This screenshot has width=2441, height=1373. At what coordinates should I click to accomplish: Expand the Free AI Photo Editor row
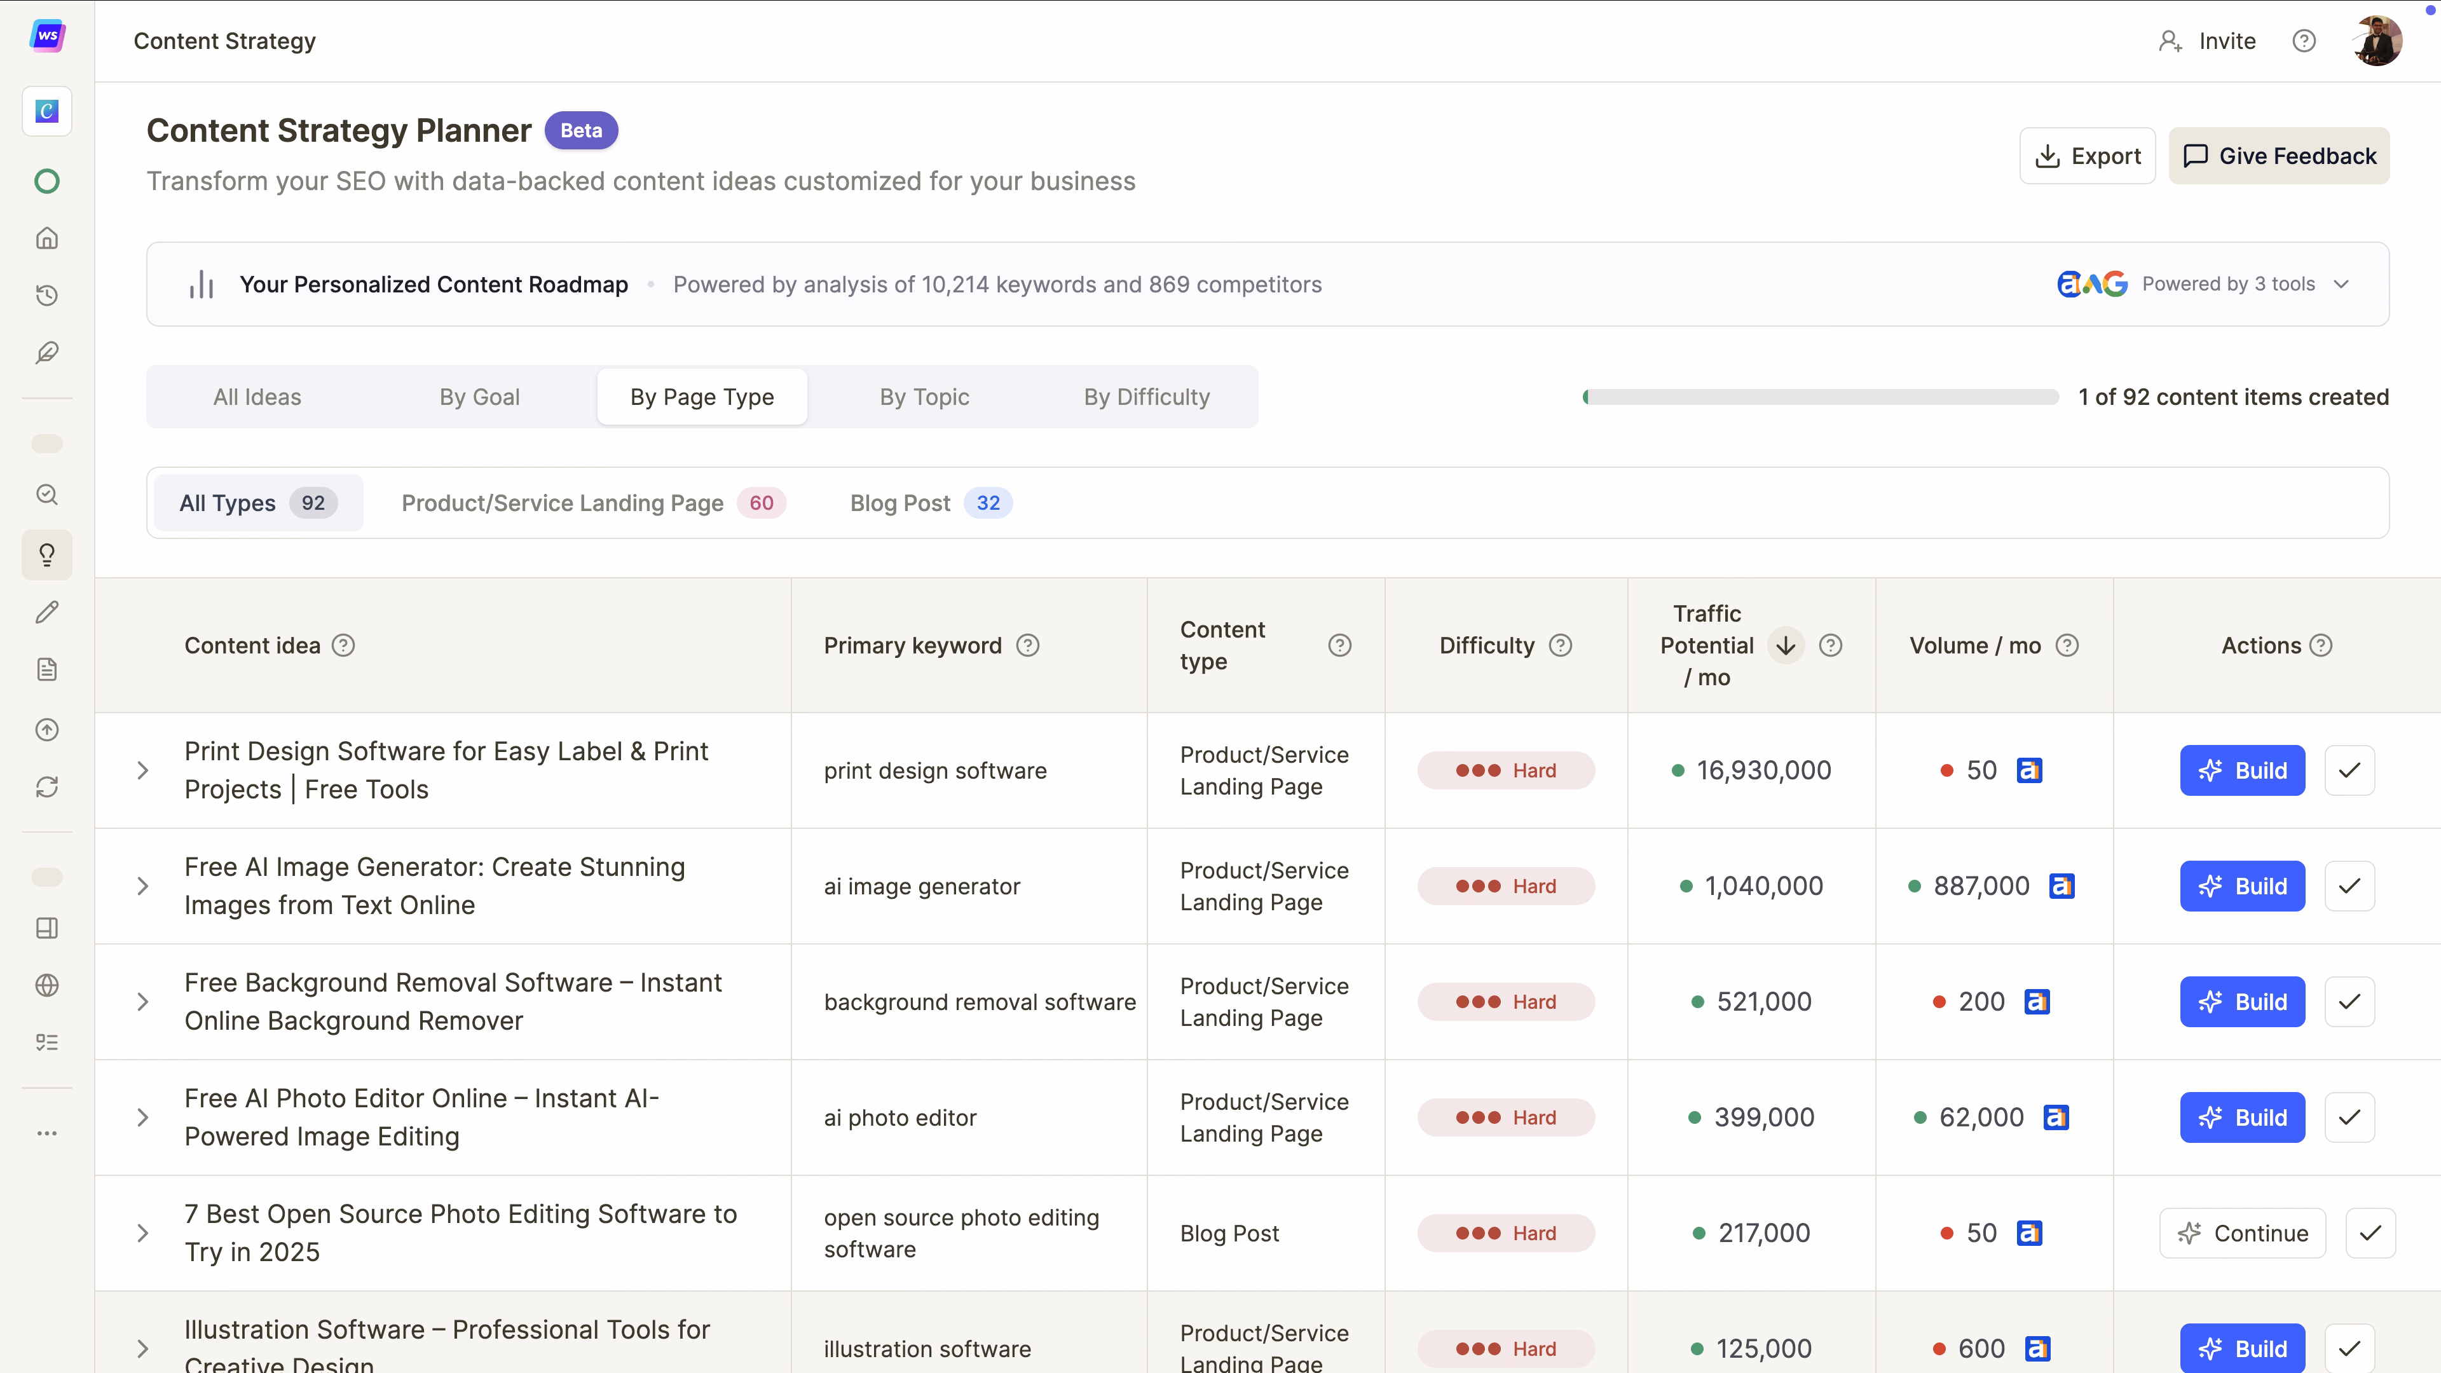143,1117
